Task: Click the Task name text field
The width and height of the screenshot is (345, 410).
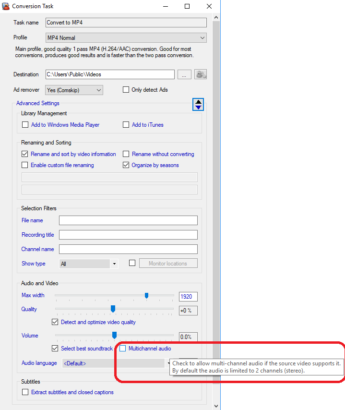Action: 126,23
